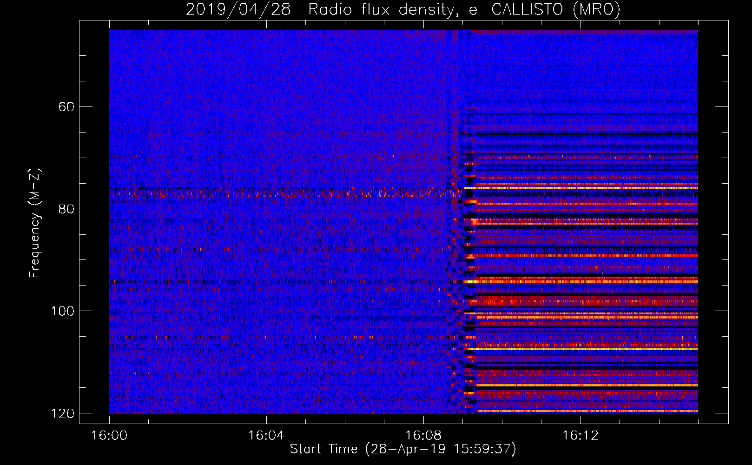Click the 16:12 time tick label

click(580, 436)
